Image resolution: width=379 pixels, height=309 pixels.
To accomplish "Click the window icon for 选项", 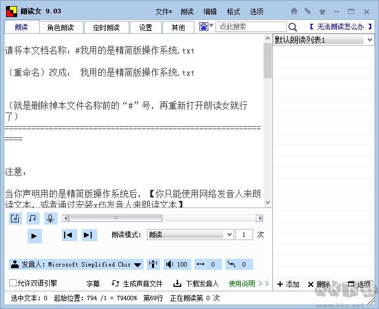I will point(351,284).
